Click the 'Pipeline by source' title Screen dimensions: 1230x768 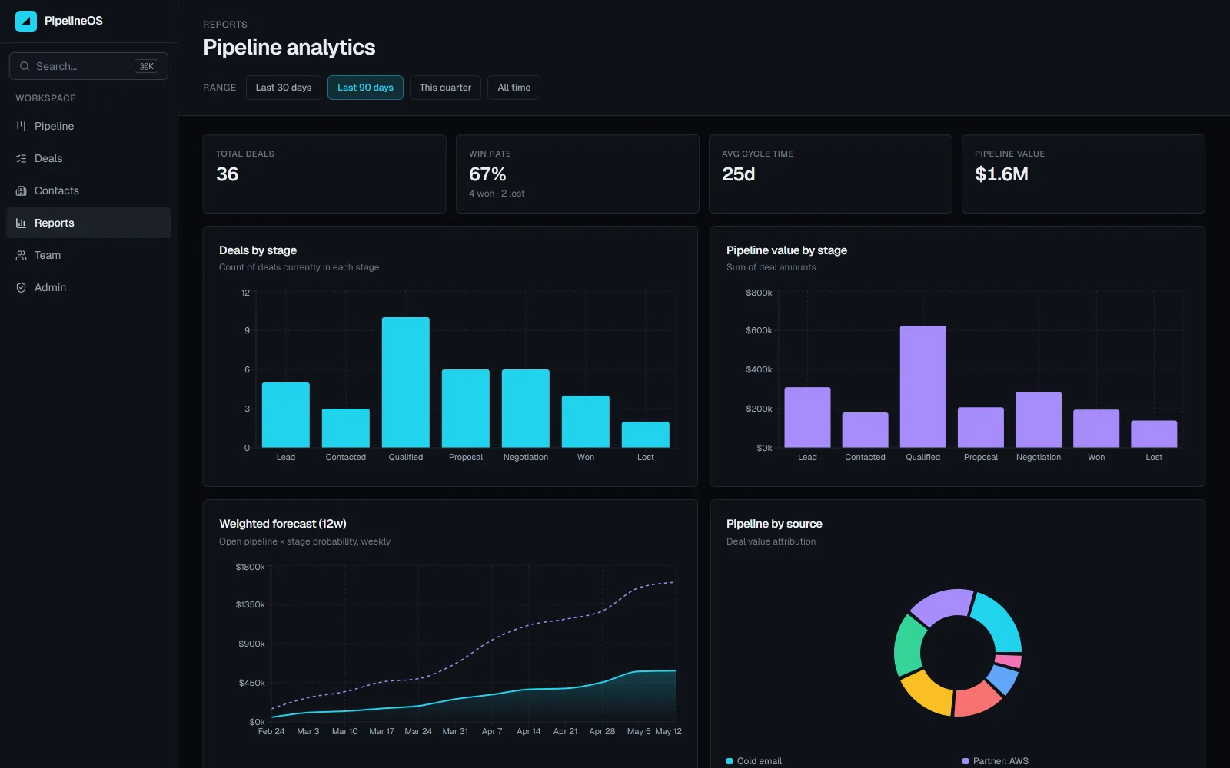pos(774,524)
